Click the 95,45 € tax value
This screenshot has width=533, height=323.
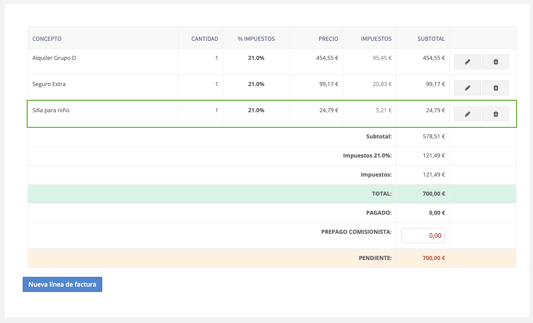click(382, 58)
